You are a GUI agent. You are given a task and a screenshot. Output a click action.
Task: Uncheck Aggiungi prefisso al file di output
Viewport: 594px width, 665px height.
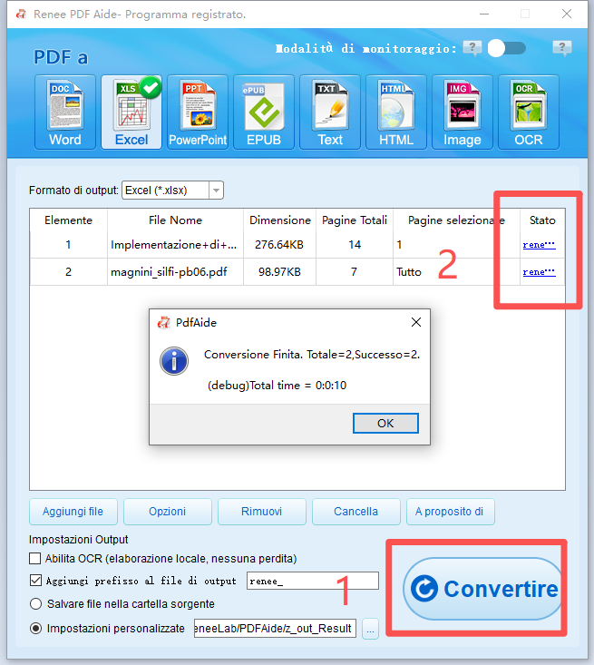point(35,581)
